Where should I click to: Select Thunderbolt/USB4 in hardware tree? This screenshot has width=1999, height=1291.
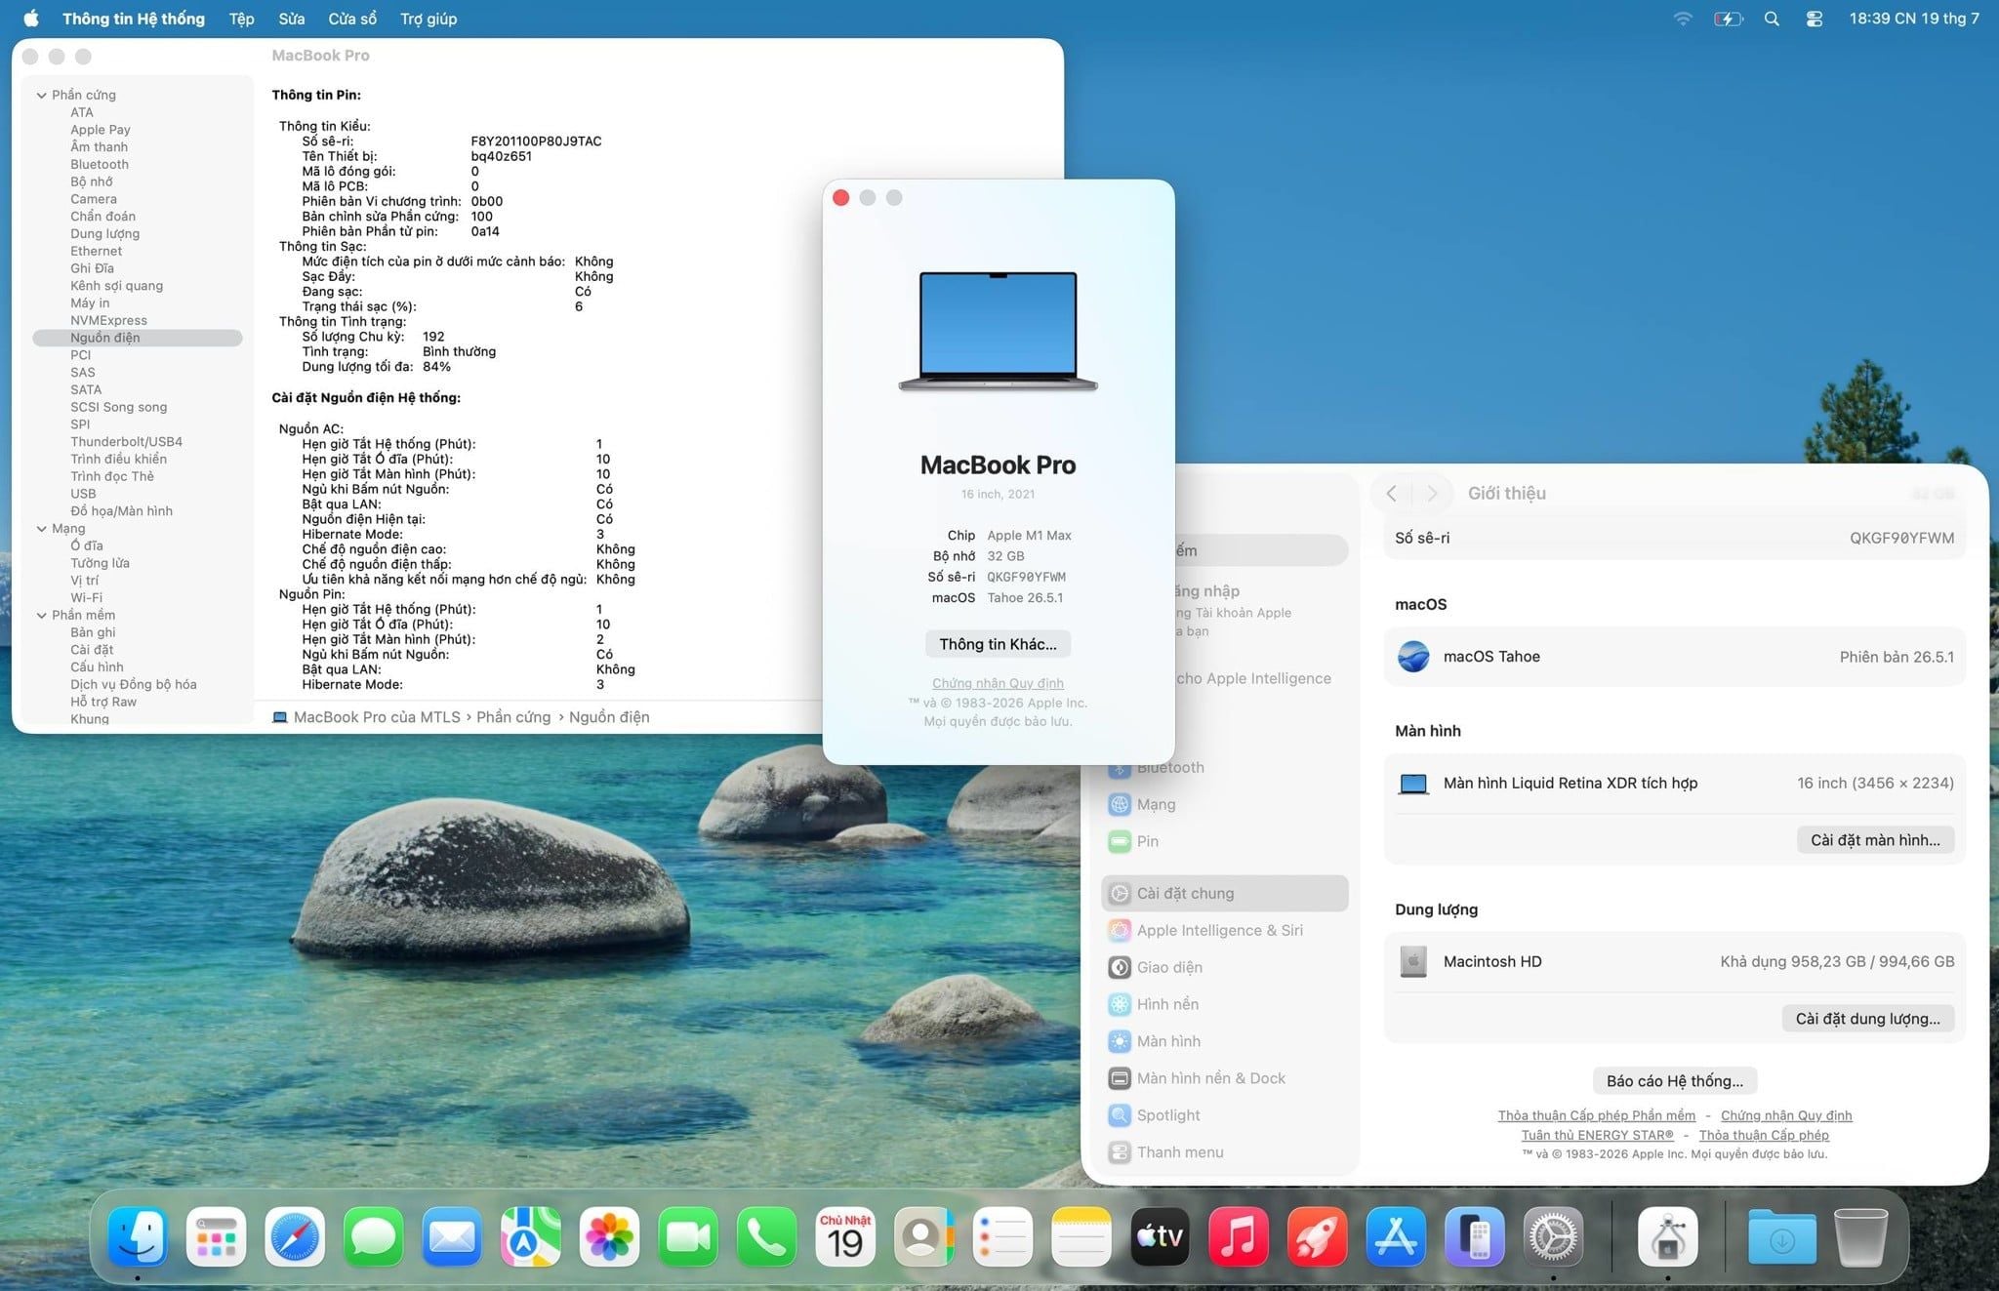coord(126,442)
